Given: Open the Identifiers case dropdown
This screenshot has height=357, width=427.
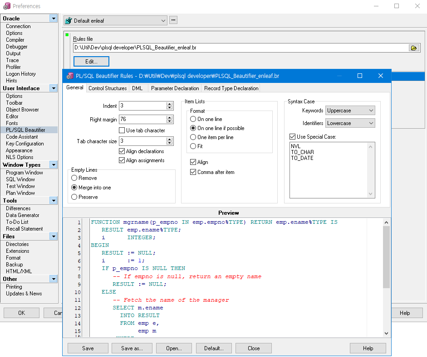Looking at the screenshot, I should (x=370, y=123).
